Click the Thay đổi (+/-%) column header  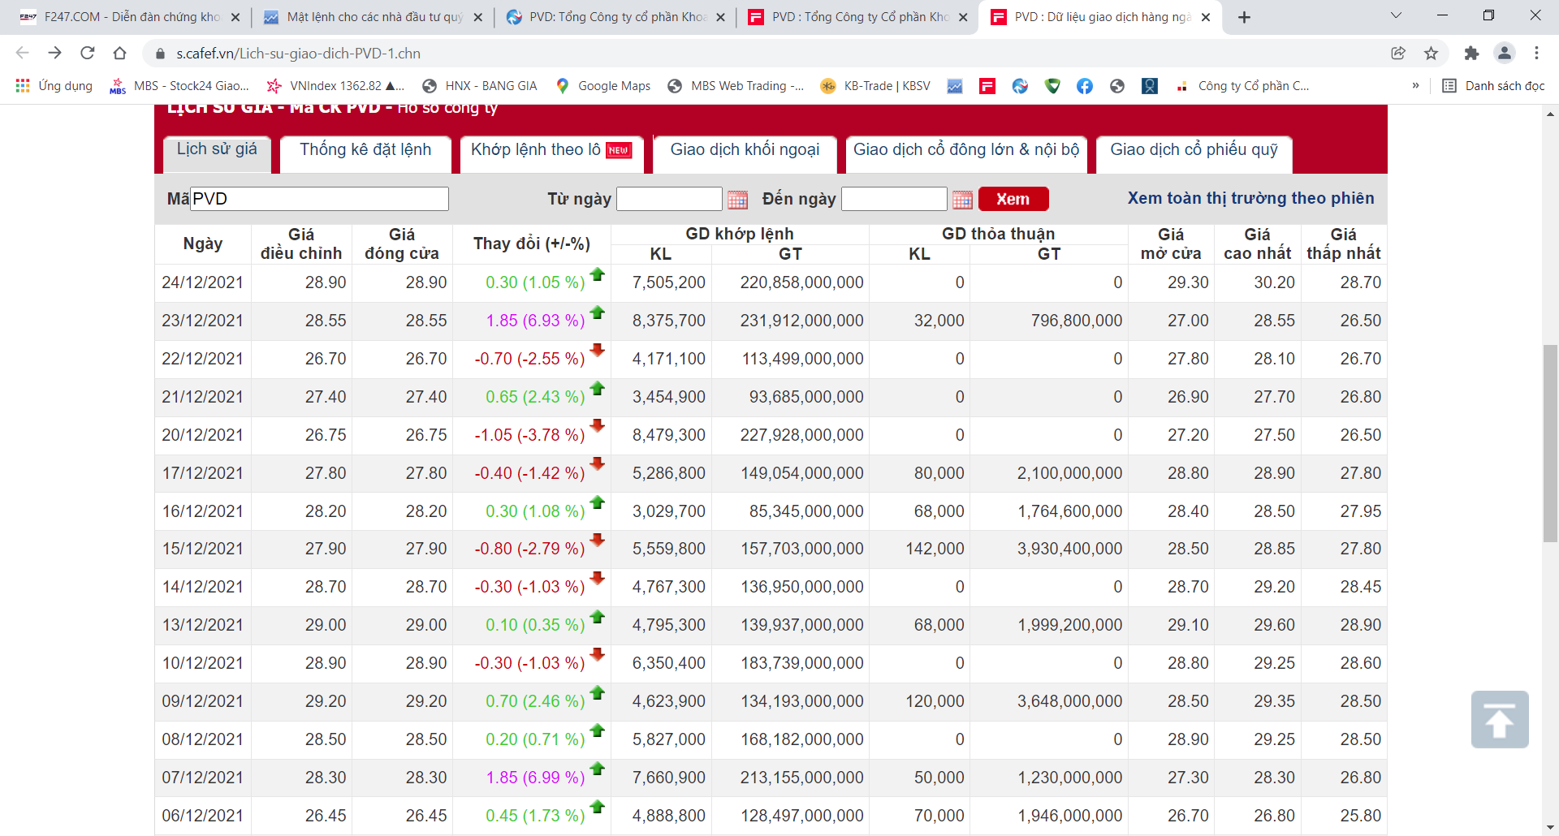(x=532, y=243)
